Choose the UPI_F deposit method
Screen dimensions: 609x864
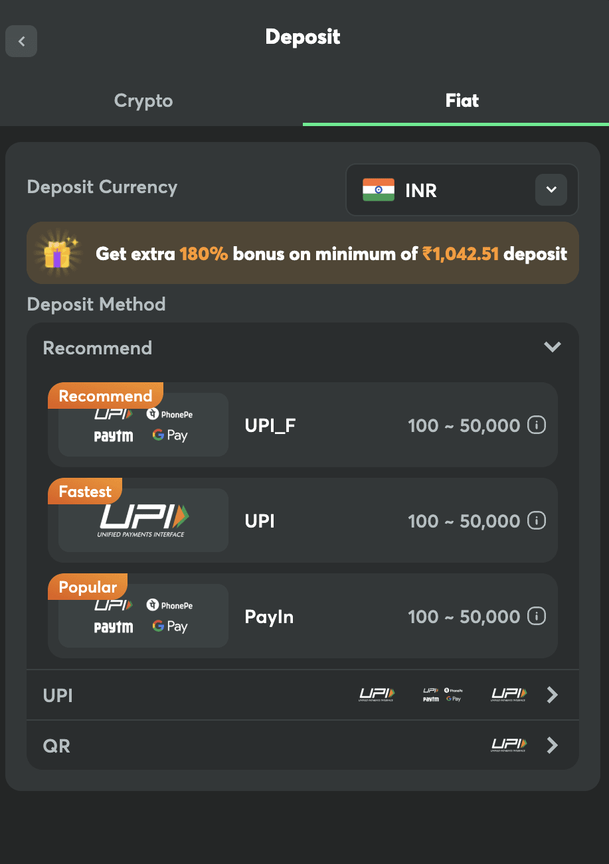pos(303,425)
